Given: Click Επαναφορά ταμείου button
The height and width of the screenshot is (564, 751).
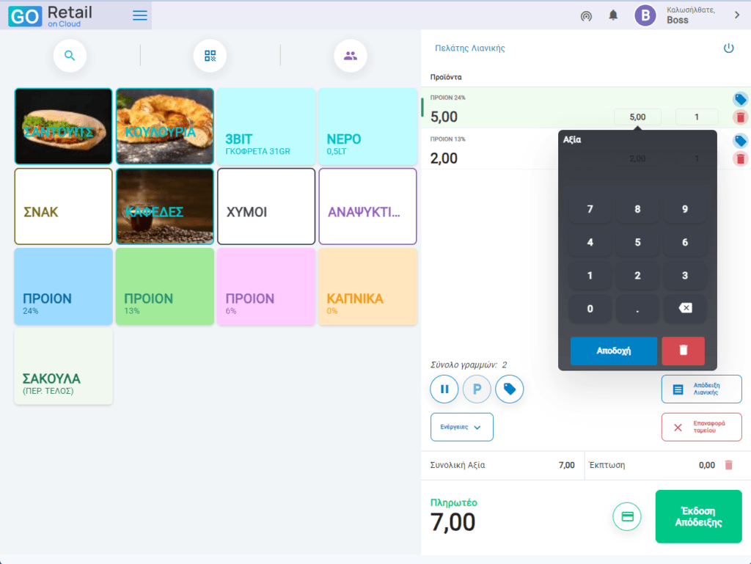Looking at the screenshot, I should (702, 427).
